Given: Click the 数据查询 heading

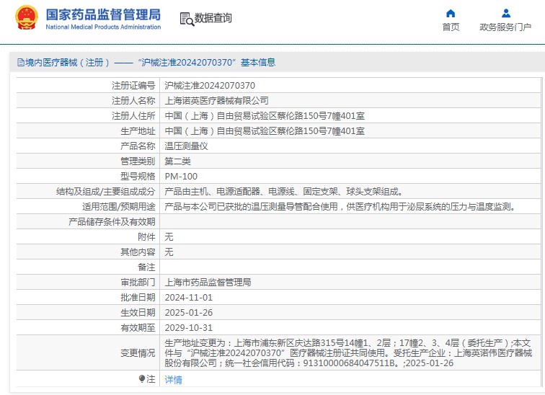Looking at the screenshot, I should [x=213, y=18].
